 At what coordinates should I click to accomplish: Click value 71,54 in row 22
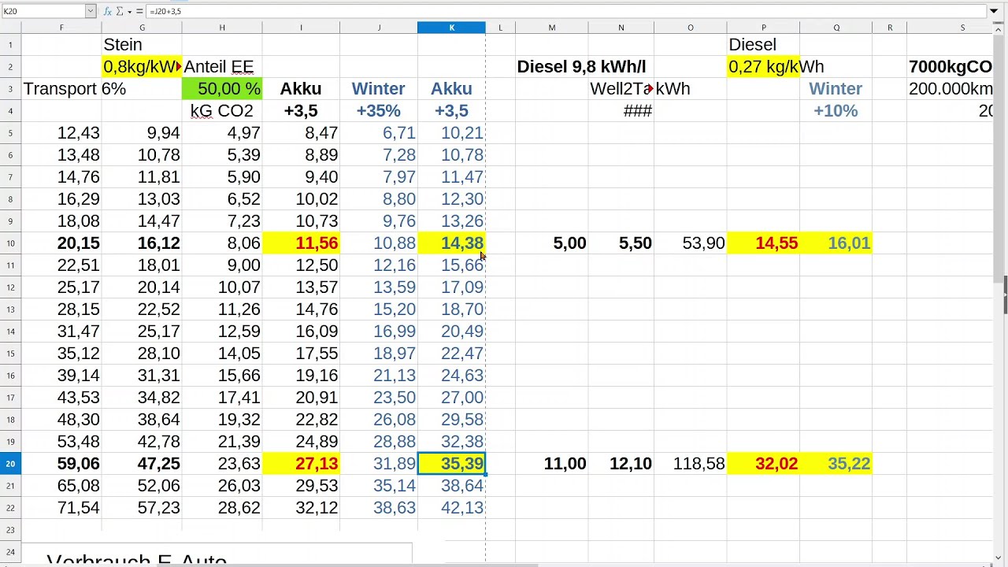coord(61,508)
